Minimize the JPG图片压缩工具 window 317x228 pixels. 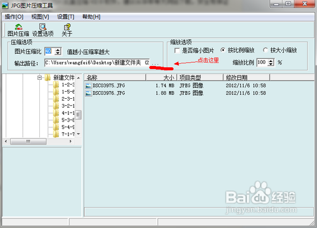tap(276, 4)
